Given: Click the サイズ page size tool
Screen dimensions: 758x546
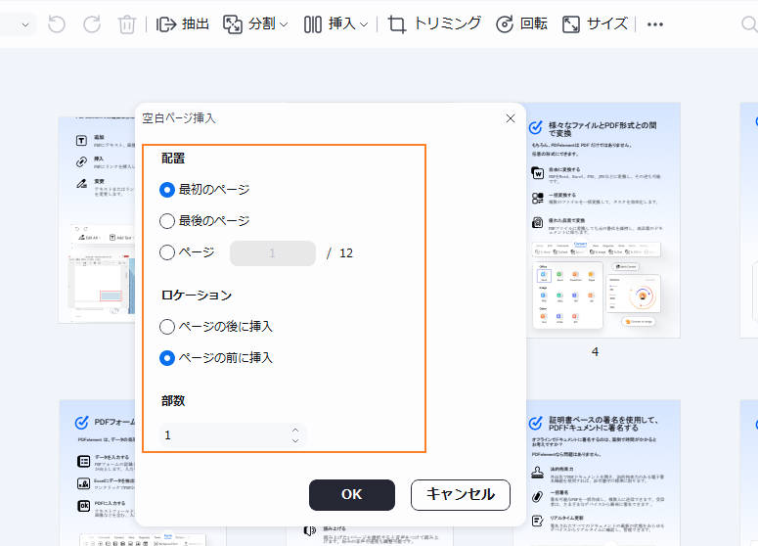Looking at the screenshot, I should pyautogui.click(x=595, y=23).
